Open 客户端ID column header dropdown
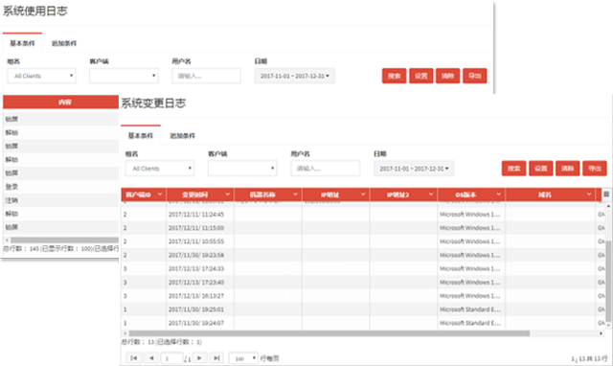 point(160,194)
